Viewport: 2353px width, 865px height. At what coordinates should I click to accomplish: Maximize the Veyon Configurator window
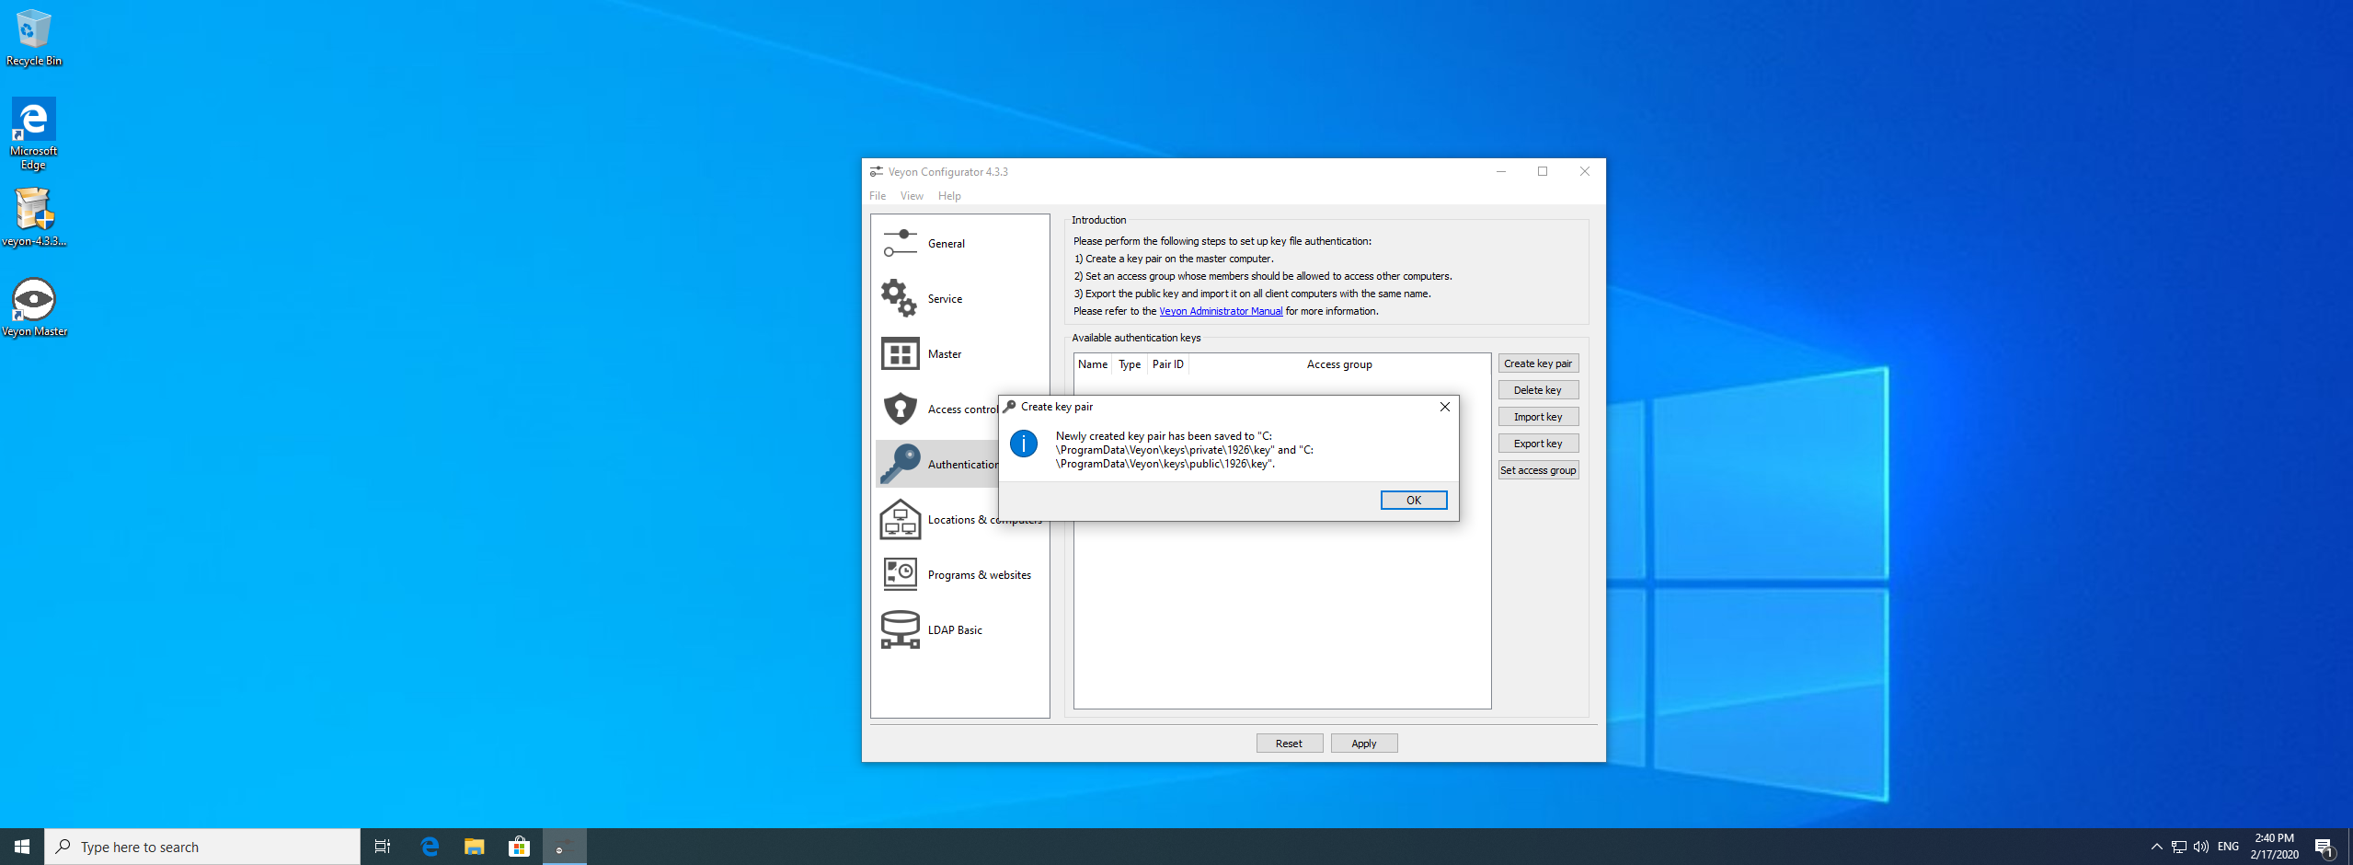click(1543, 172)
